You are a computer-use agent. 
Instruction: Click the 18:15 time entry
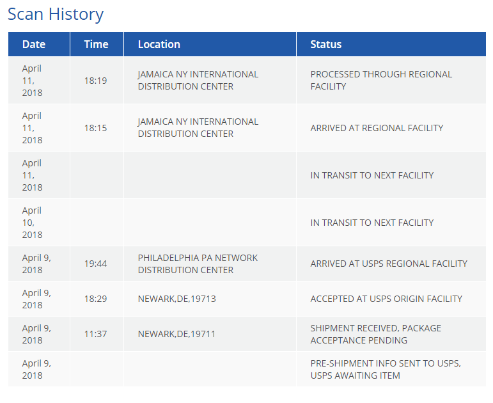95,128
